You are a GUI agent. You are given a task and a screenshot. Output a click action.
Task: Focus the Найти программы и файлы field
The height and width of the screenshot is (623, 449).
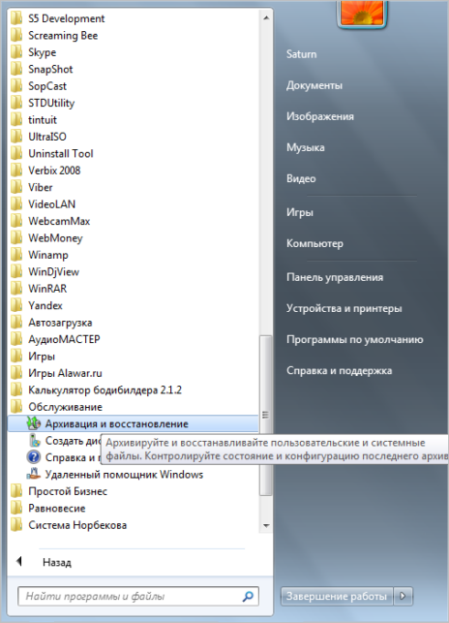click(x=138, y=596)
